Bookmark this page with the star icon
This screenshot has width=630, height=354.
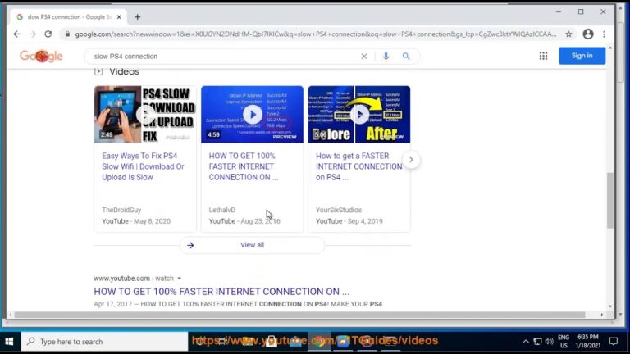coord(568,34)
